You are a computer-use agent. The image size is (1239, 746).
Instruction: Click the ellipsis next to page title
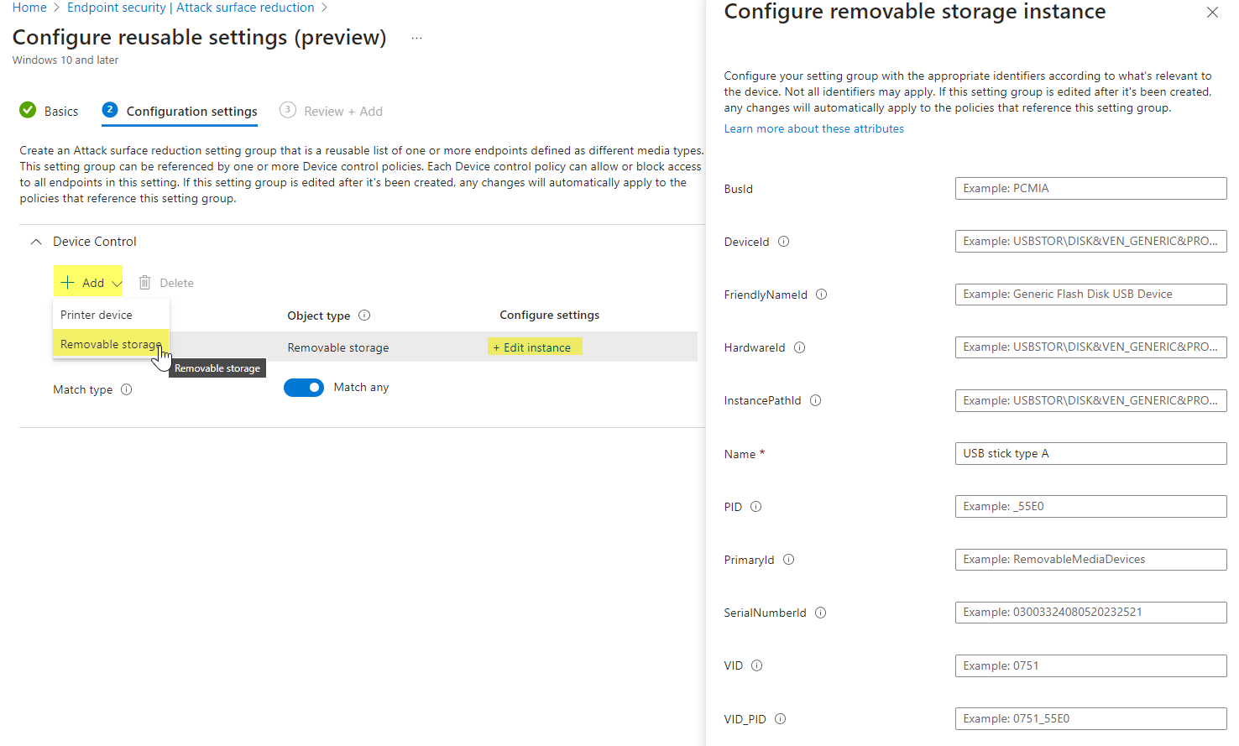pyautogui.click(x=416, y=37)
